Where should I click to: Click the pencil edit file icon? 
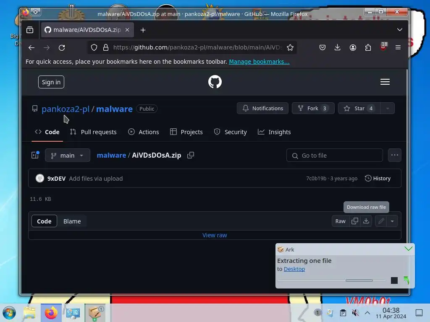pyautogui.click(x=381, y=221)
